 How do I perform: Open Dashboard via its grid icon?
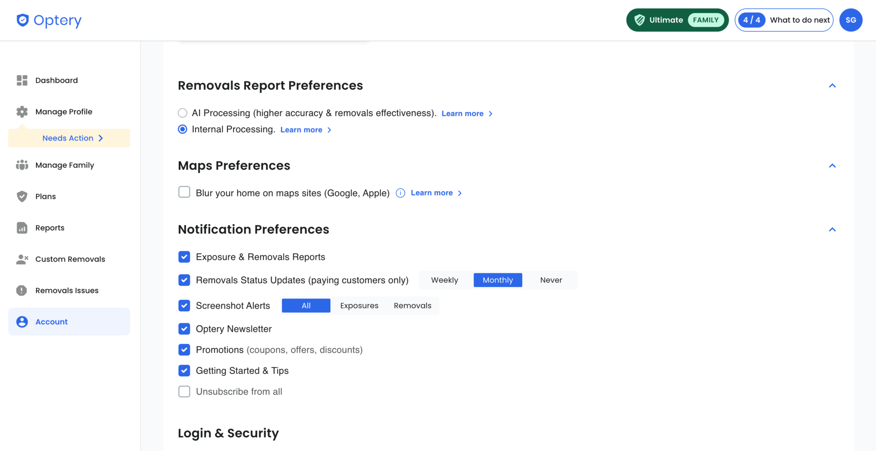pyautogui.click(x=22, y=80)
